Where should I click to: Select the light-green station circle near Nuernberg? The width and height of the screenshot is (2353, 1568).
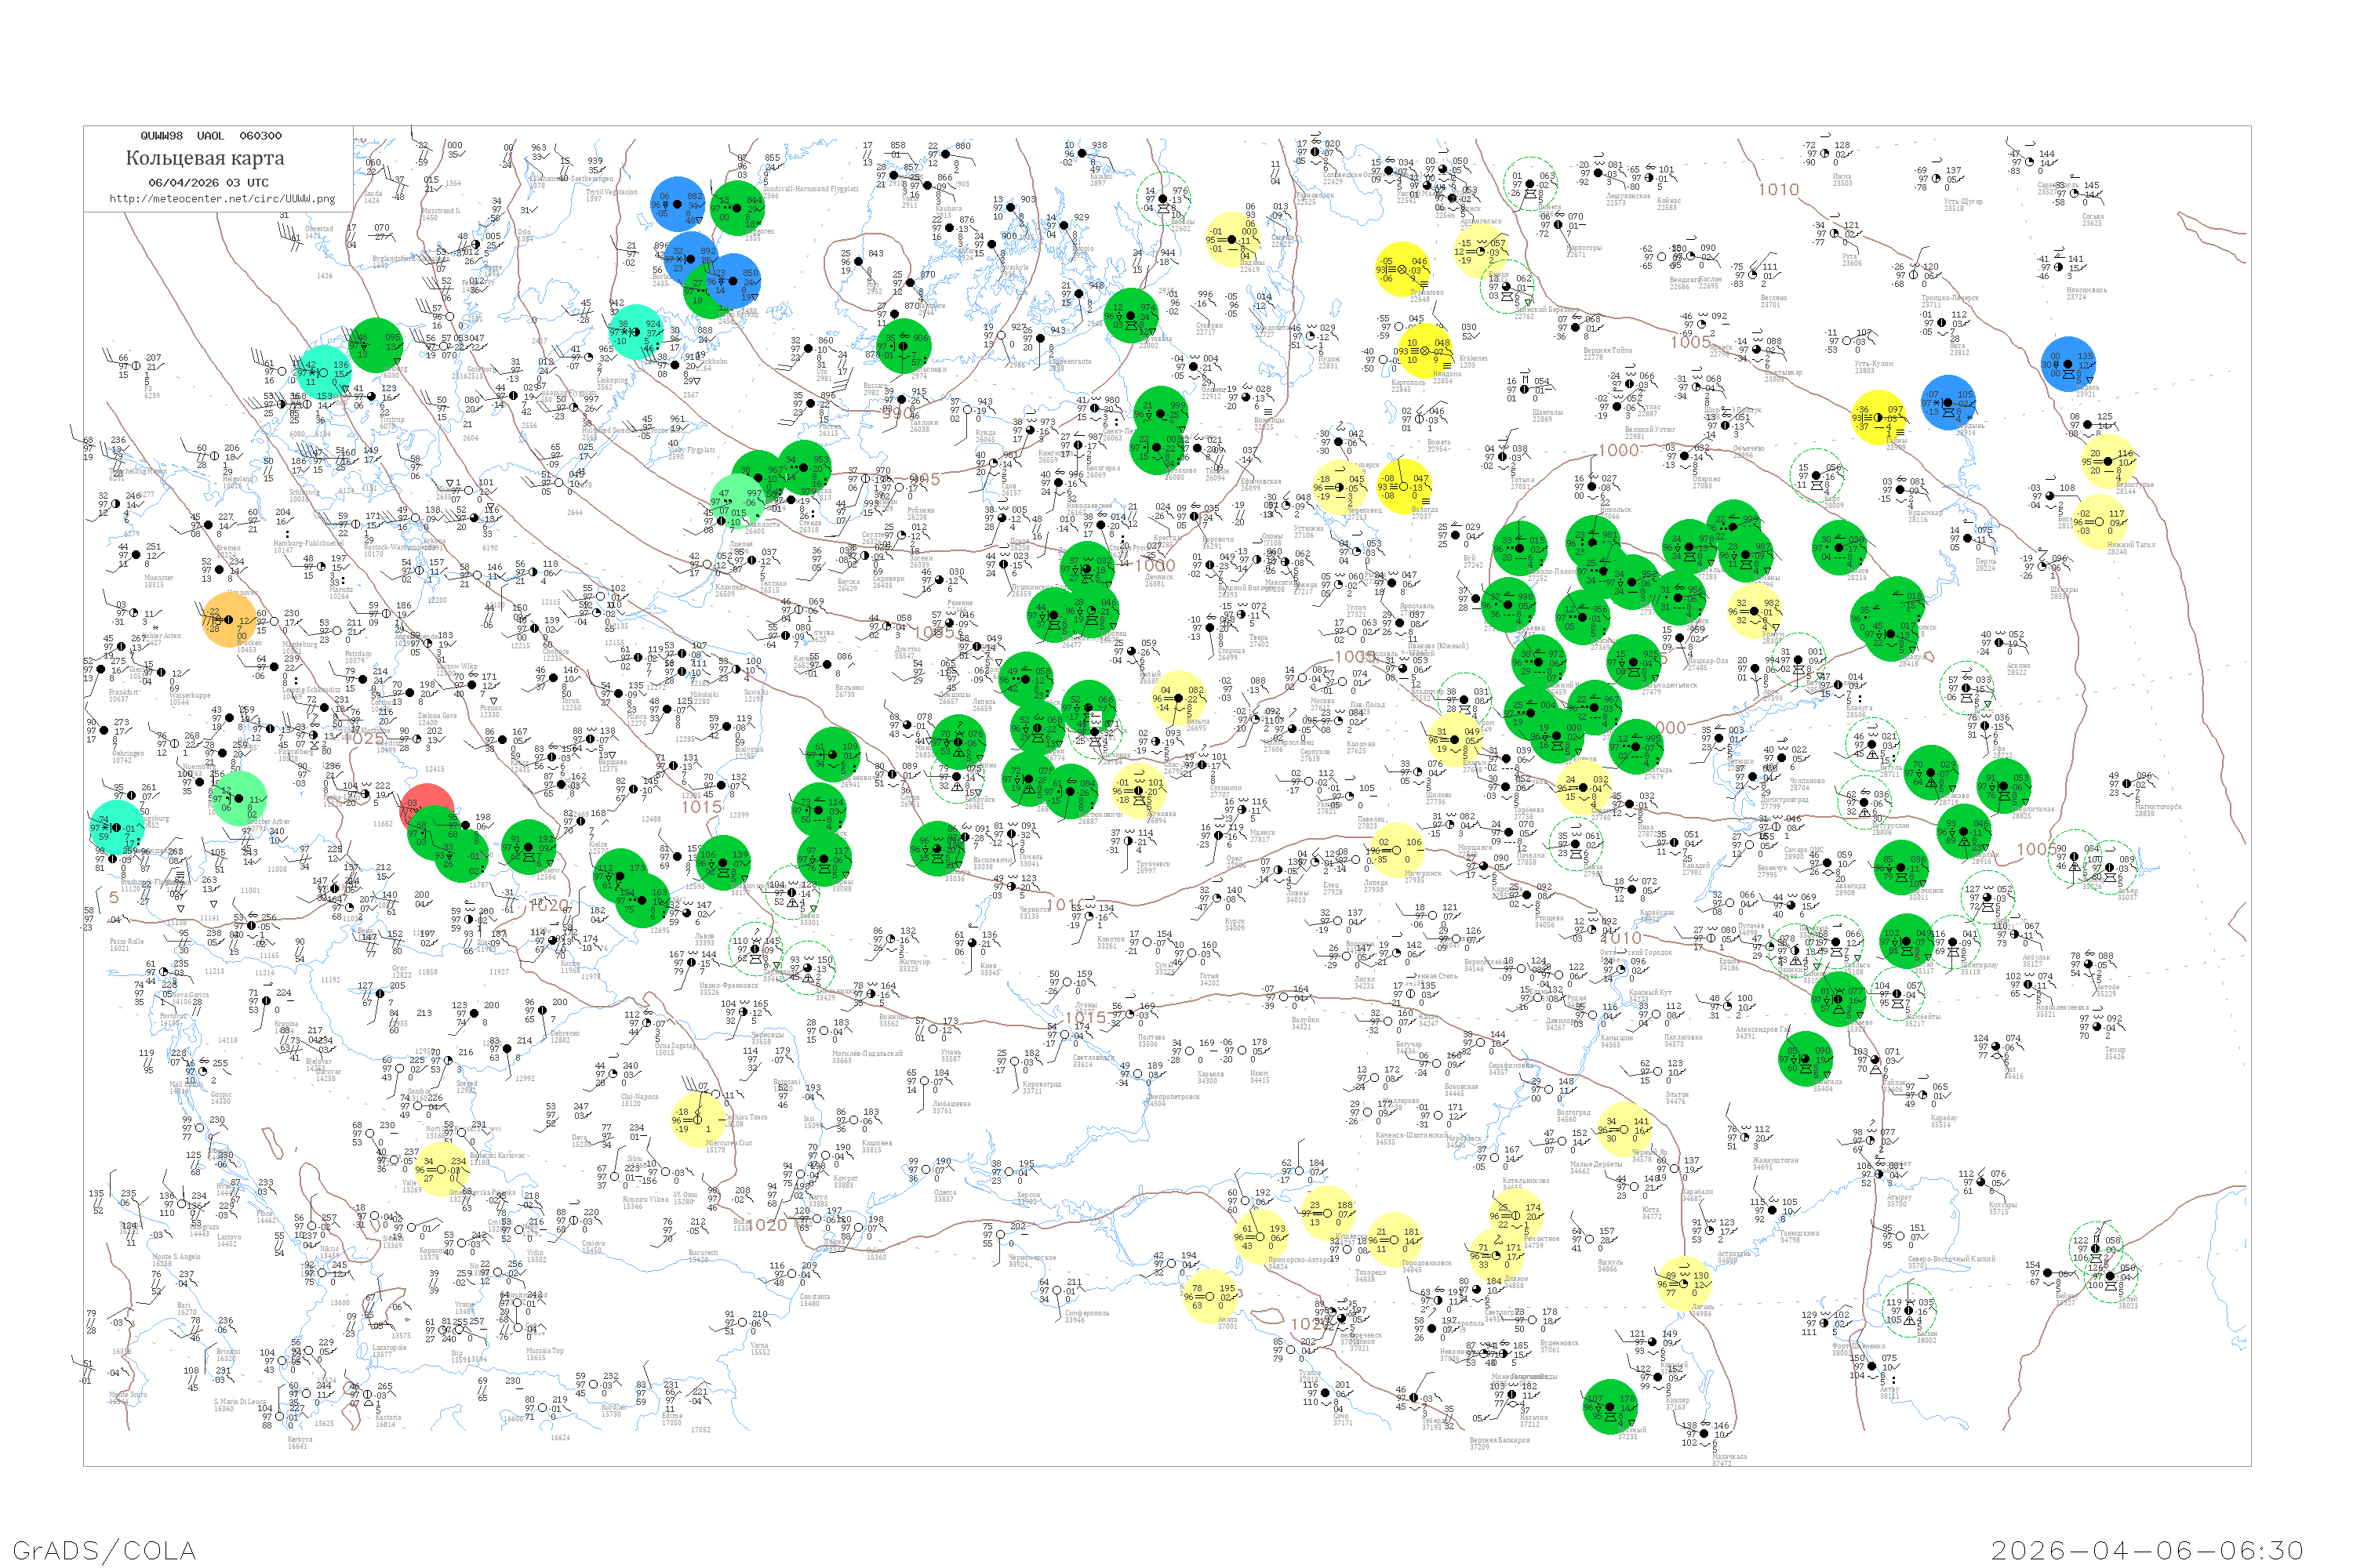(240, 798)
